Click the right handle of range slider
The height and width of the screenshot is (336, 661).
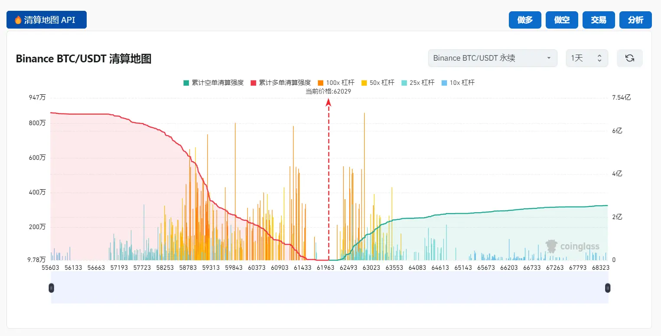(x=608, y=288)
